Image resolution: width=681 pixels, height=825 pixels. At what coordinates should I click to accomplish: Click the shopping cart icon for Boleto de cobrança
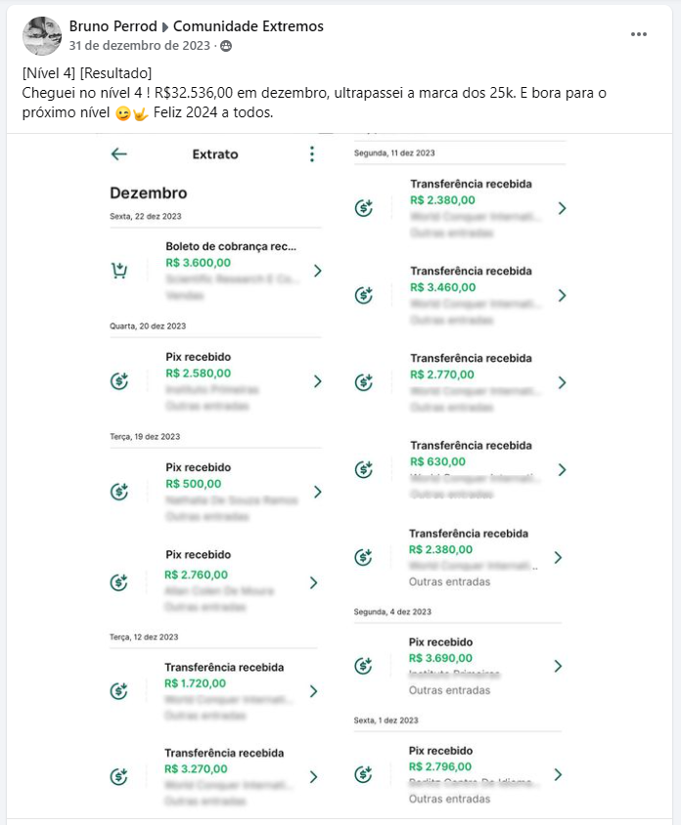[x=119, y=271]
